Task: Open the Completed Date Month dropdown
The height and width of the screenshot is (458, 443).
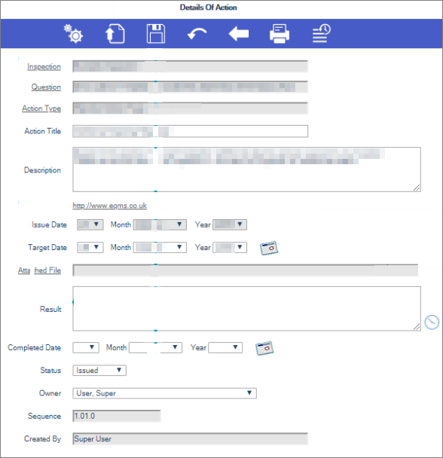Action: point(155,347)
